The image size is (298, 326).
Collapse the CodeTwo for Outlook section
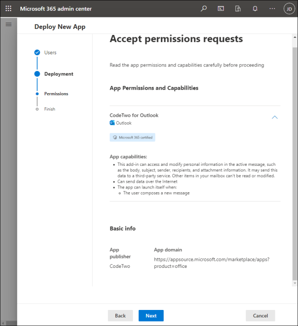pos(275,117)
